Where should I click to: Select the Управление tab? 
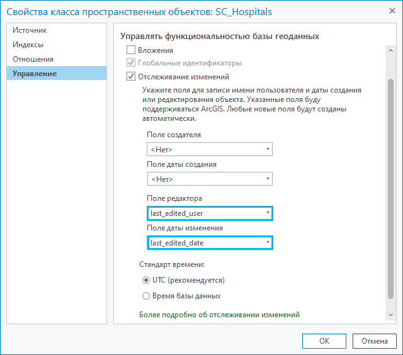57,74
